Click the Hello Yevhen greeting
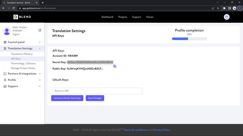The image size is (243, 136). (x=19, y=27)
